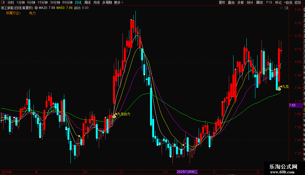
Task: Click the diamond marker icon above the chart
Action: pyautogui.click(x=281, y=8)
